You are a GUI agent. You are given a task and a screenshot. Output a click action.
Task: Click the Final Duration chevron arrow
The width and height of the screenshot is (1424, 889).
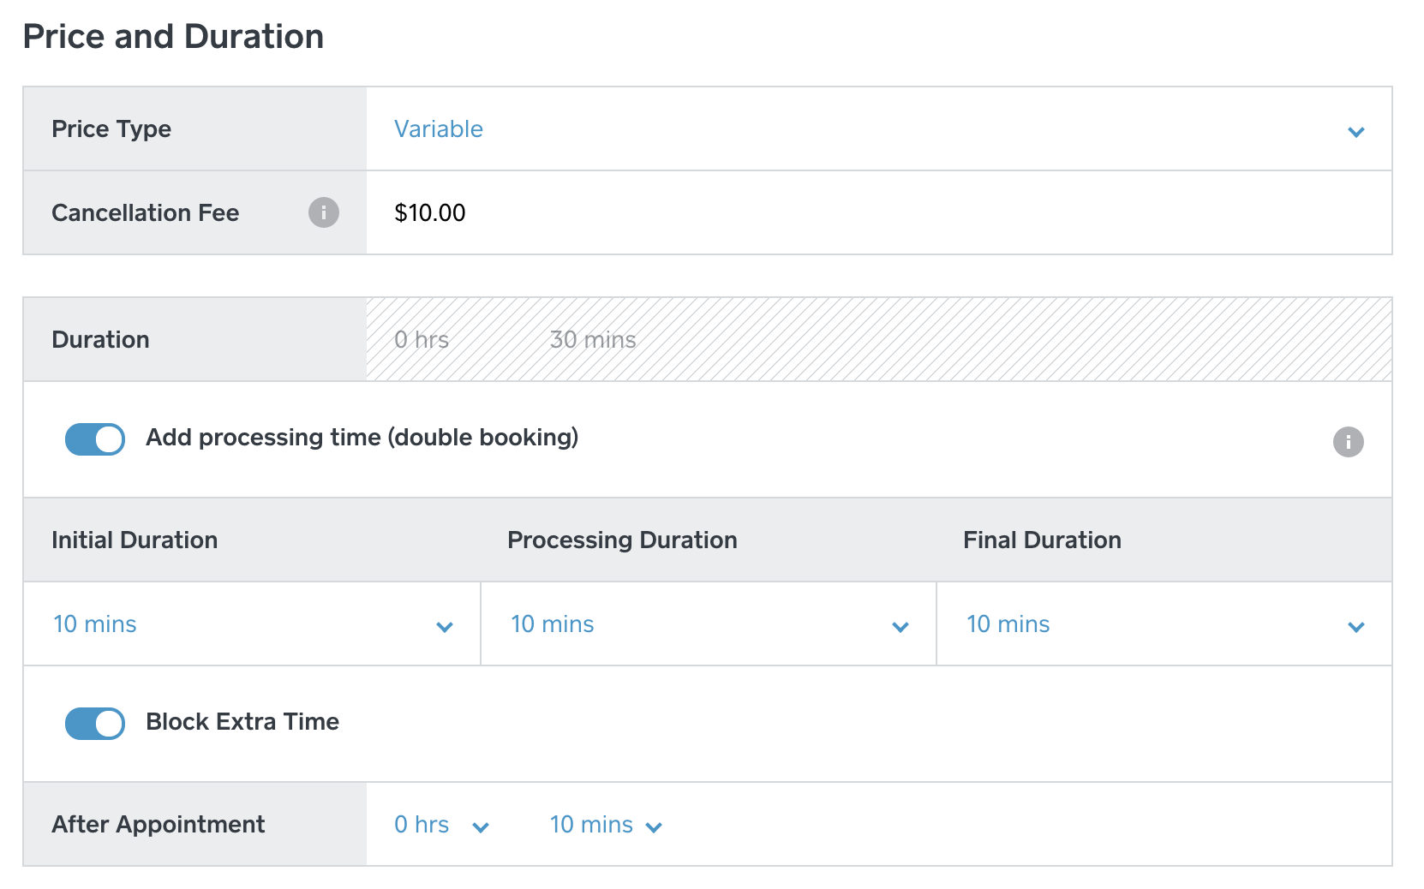click(1355, 627)
